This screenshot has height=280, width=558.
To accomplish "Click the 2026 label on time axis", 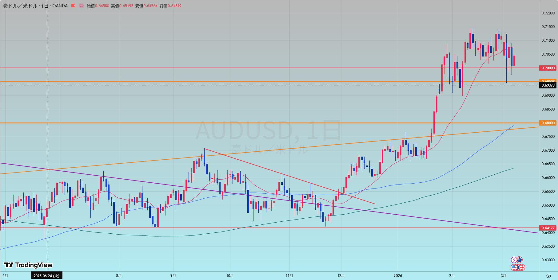I will (398, 276).
